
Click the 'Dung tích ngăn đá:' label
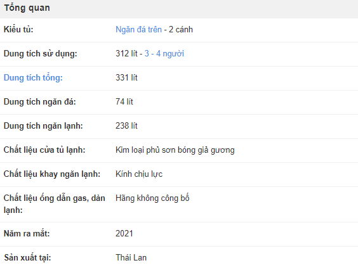40,101
